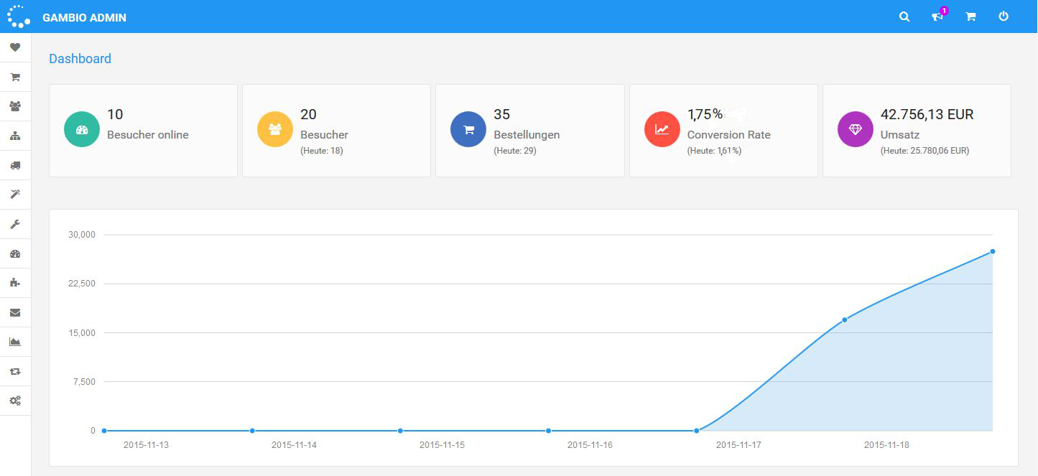Viewport: 1038px width, 476px height.
Task: Select the 2015-11-17 data point on chart
Action: 696,430
